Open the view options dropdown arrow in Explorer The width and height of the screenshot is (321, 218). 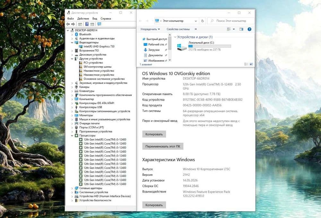[x=234, y=29]
